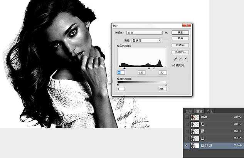Select the white point eyedropper
Screen dimensions: 244x158
pos(185,59)
